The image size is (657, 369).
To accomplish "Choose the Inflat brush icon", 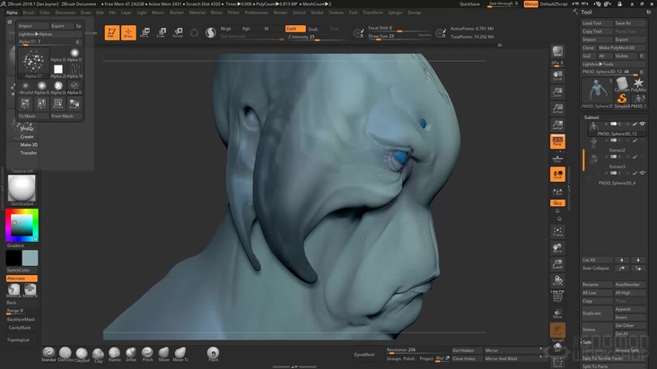I will [130, 352].
